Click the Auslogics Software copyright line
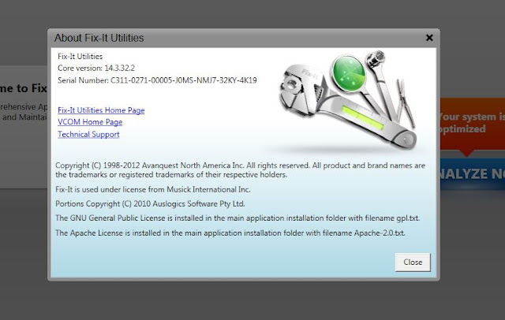The width and height of the screenshot is (505, 320). pyautogui.click(x=150, y=204)
